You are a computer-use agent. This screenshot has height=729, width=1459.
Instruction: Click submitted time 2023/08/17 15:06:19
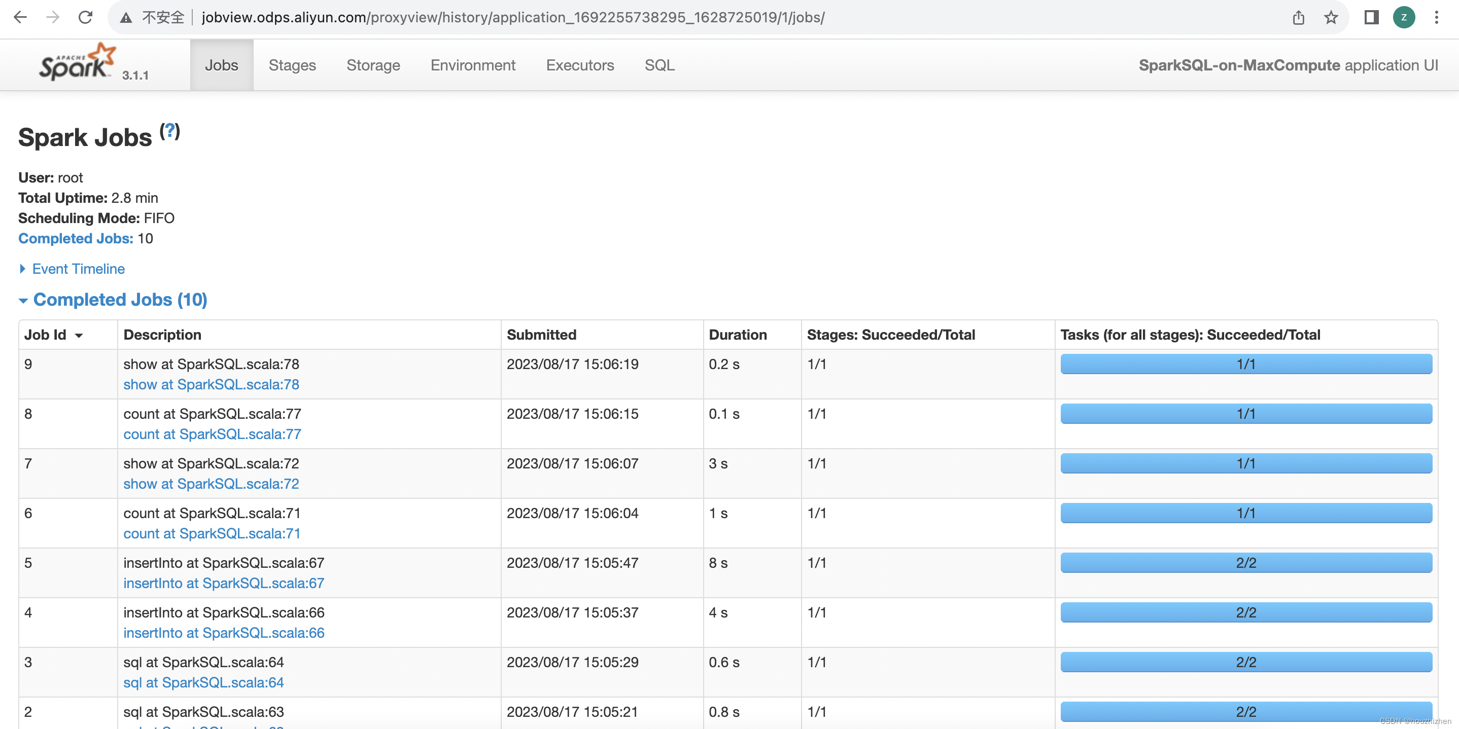pyautogui.click(x=572, y=364)
